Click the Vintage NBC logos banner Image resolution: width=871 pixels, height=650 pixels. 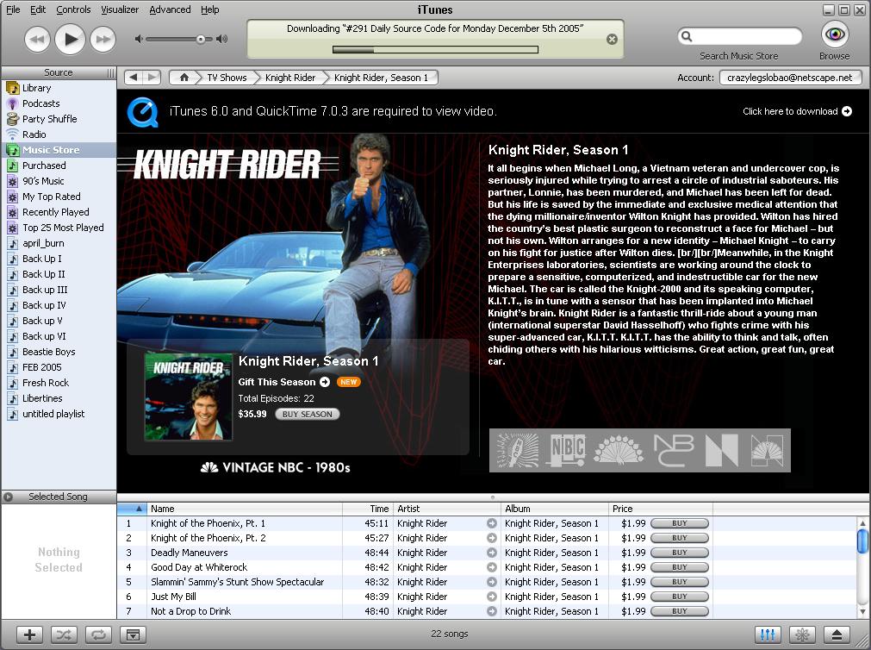[640, 450]
